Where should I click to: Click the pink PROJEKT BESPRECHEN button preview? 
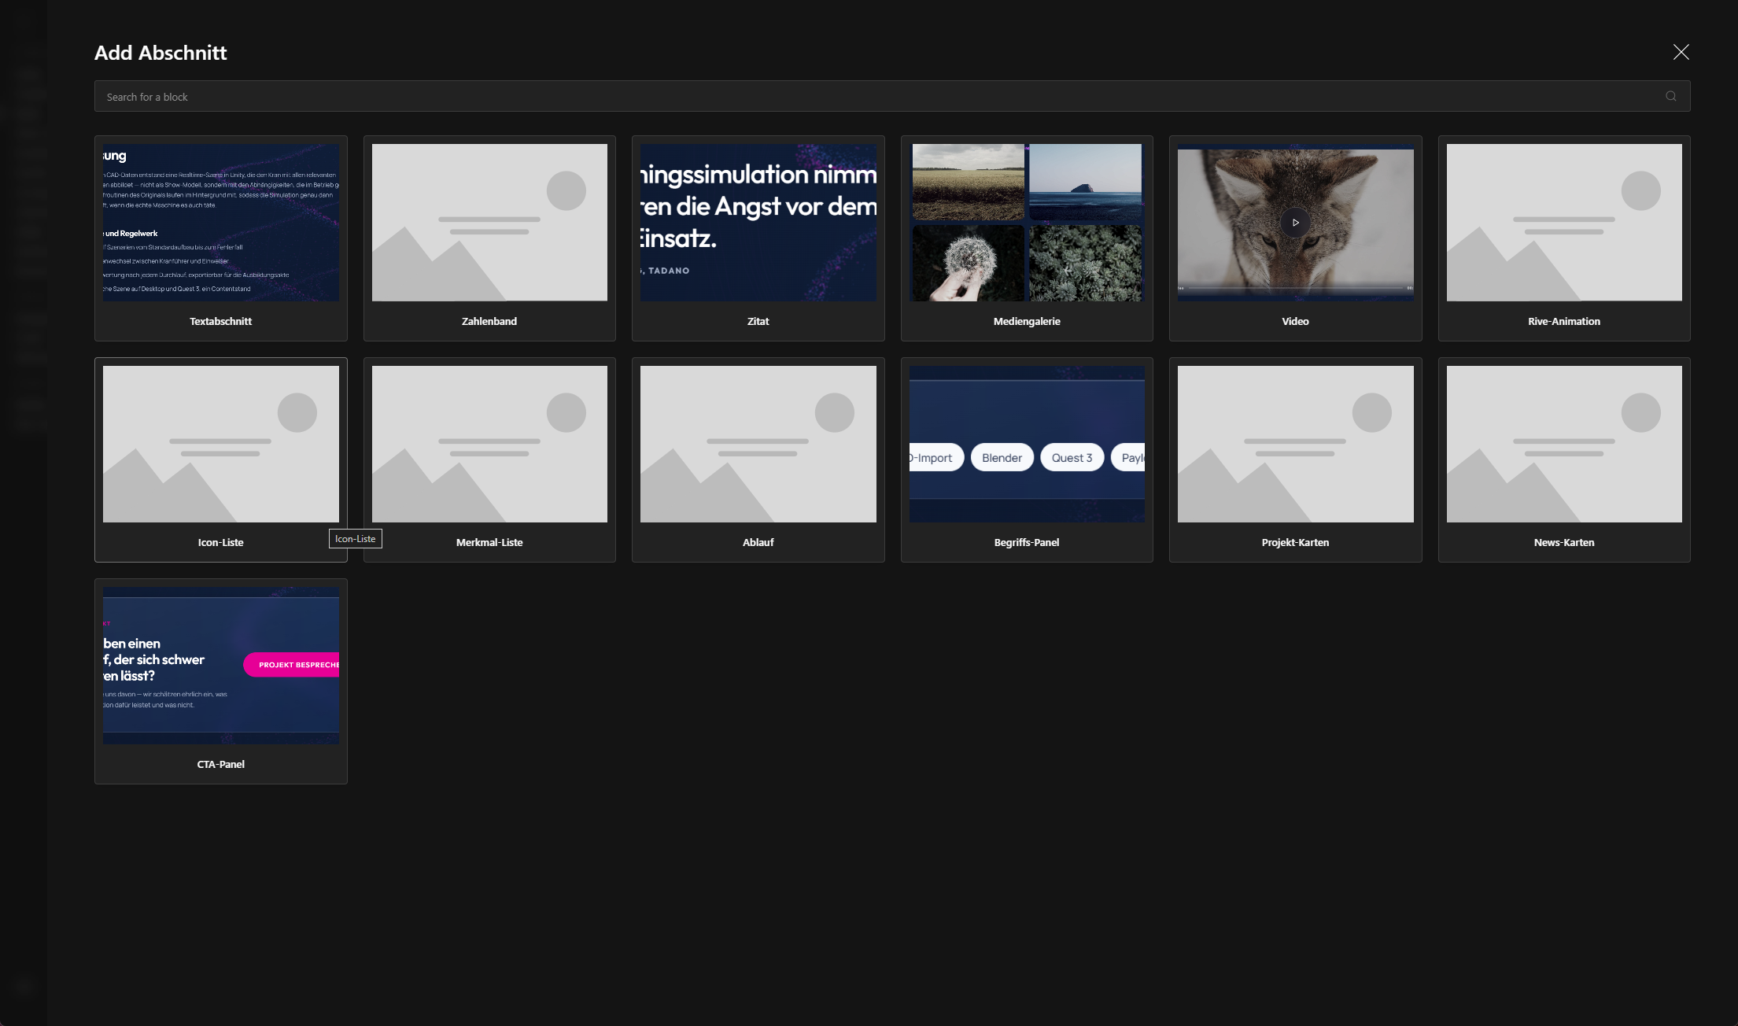292,665
